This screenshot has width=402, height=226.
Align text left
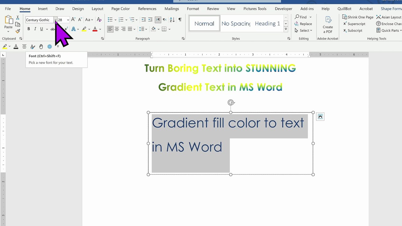coord(110,29)
